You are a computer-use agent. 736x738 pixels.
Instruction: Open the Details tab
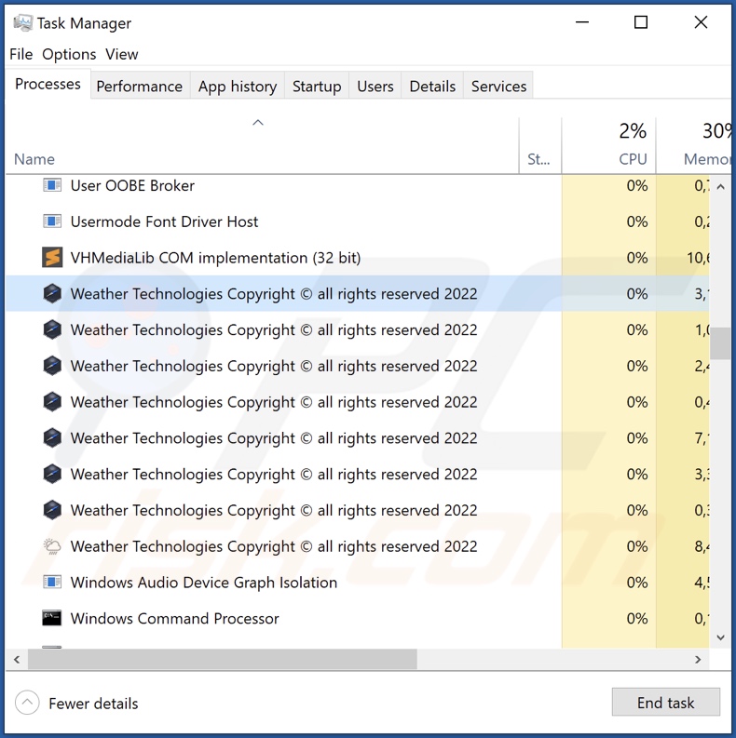click(432, 87)
